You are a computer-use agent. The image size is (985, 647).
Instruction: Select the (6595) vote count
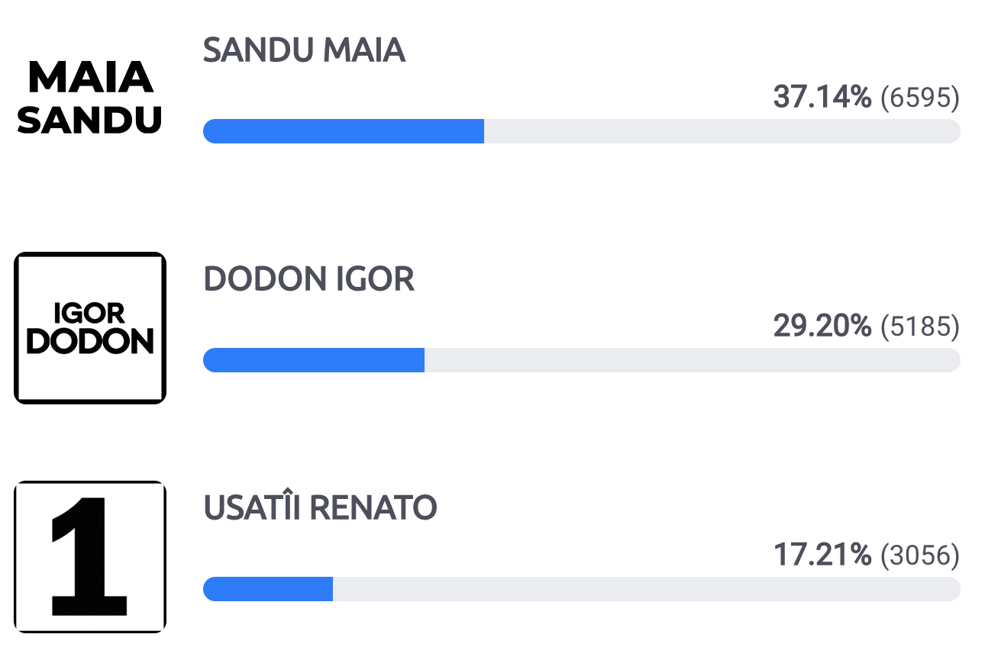click(x=919, y=98)
